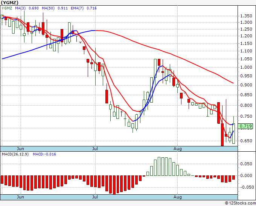The image size is (256, 206).
Task: Click the MA(50) indicator label
Action: point(48,8)
